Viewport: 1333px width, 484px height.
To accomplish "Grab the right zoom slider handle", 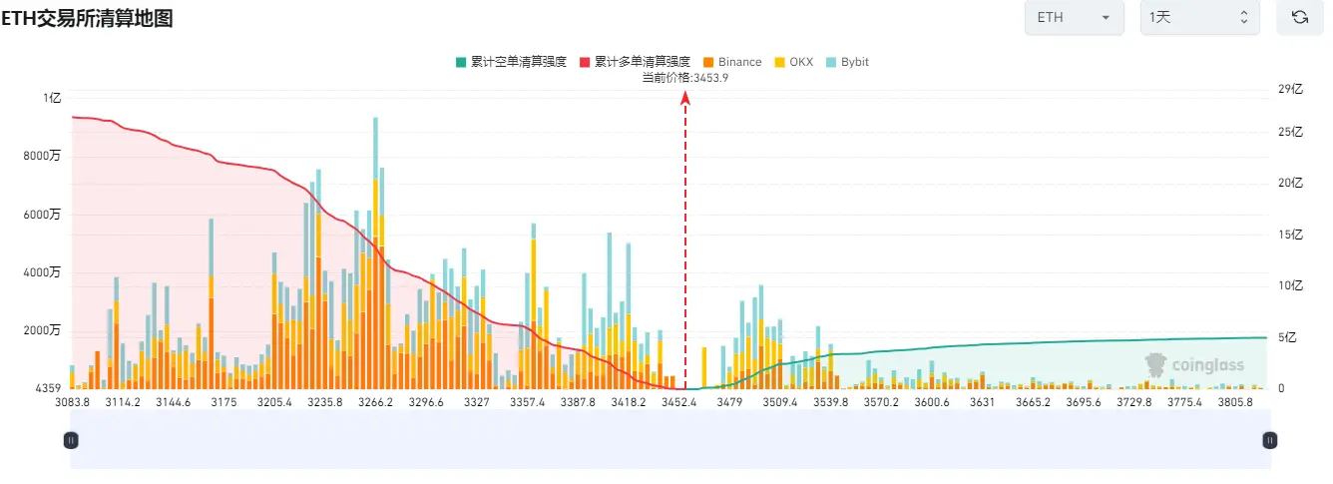I will 1270,439.
